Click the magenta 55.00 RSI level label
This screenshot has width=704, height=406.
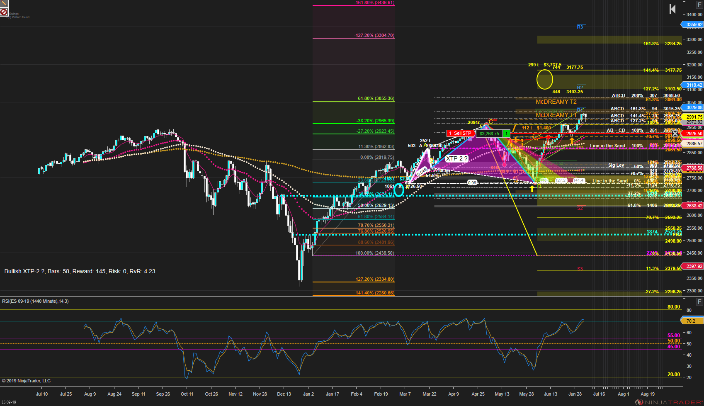pyautogui.click(x=674, y=335)
